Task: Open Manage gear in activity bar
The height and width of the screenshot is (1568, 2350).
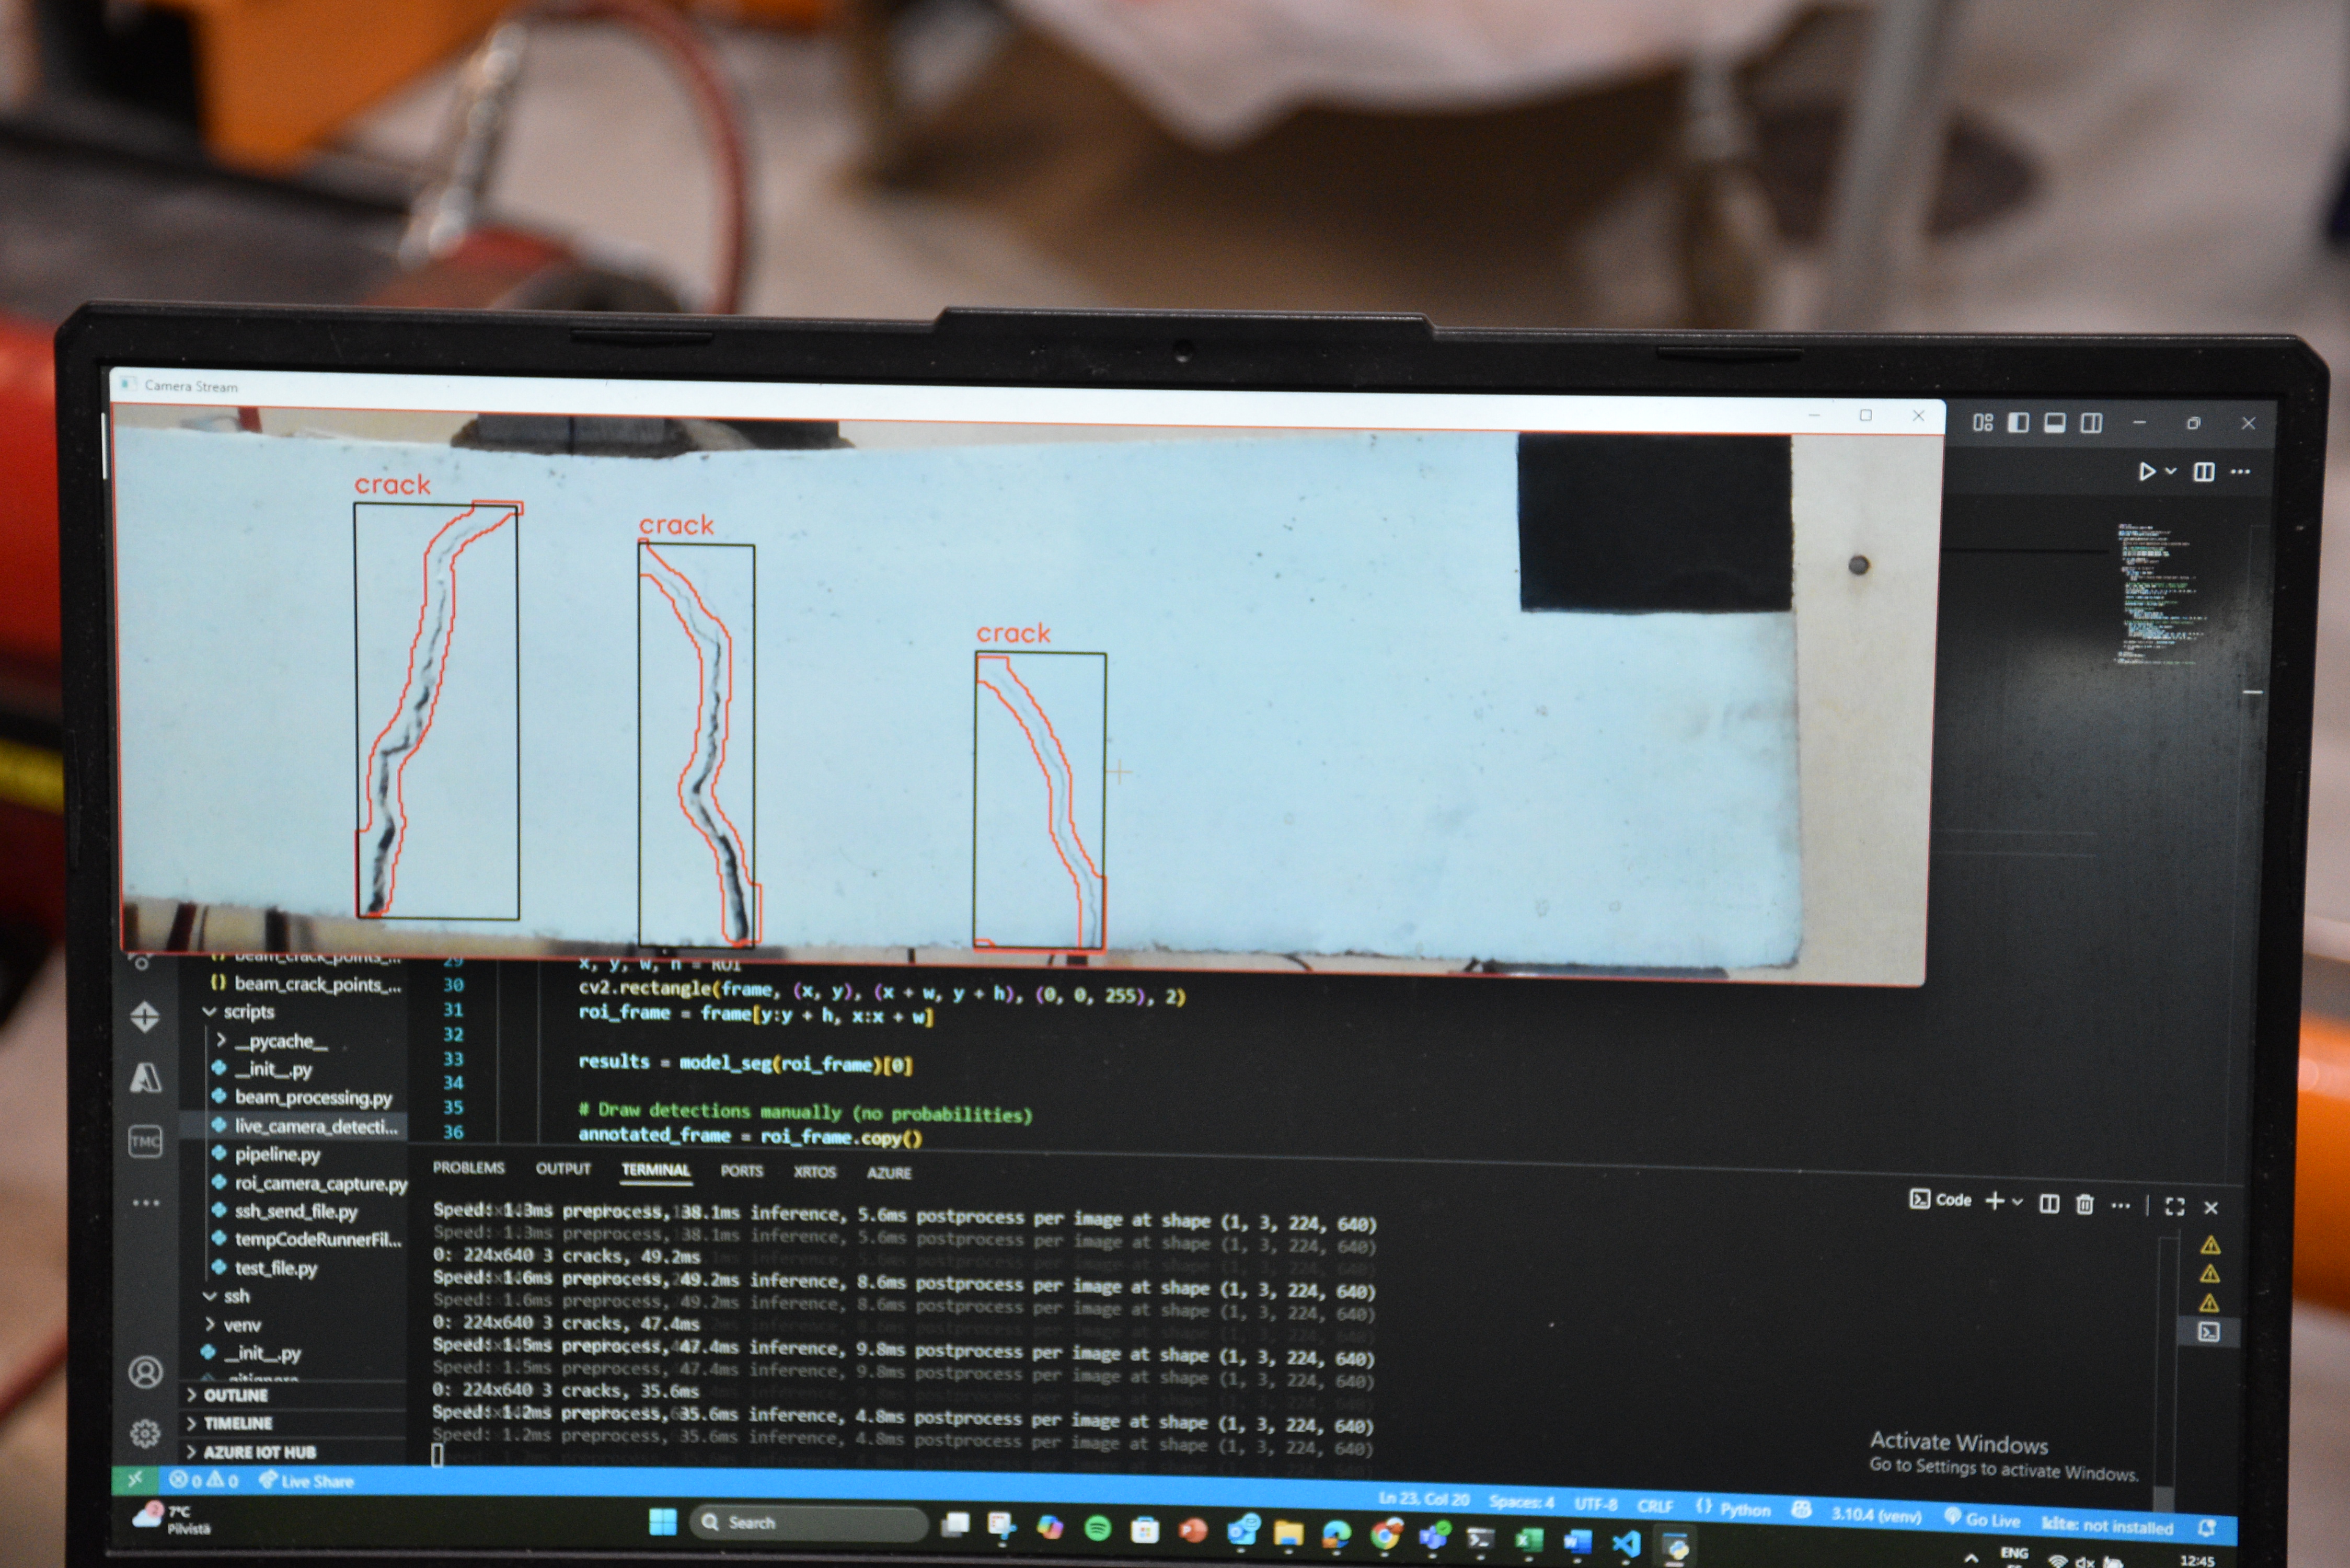Action: [146, 1433]
